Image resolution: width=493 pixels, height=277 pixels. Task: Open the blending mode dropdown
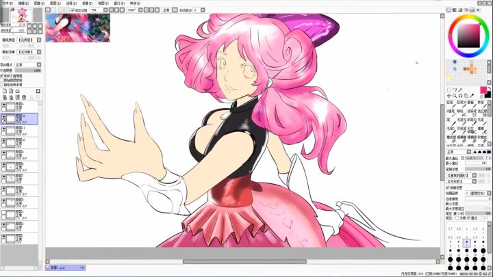pyautogui.click(x=27, y=65)
